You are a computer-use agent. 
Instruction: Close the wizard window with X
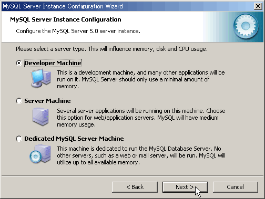(258, 6)
